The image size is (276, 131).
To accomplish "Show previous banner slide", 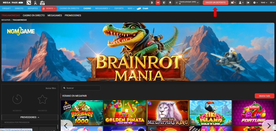I will click(4, 52).
